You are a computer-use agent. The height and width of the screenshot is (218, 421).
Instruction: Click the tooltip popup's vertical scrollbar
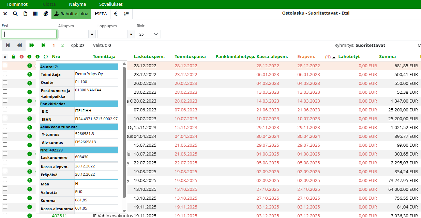124,132
